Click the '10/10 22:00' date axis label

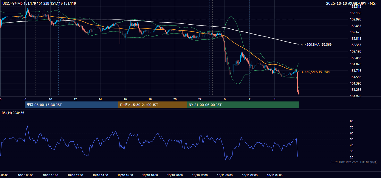[x=200, y=175]
